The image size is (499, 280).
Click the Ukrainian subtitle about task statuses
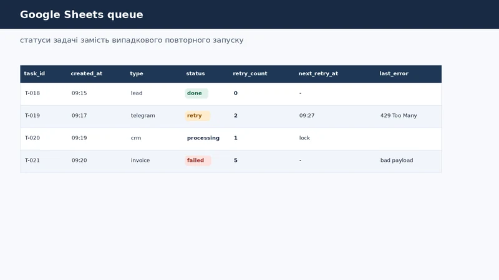pyautogui.click(x=132, y=40)
